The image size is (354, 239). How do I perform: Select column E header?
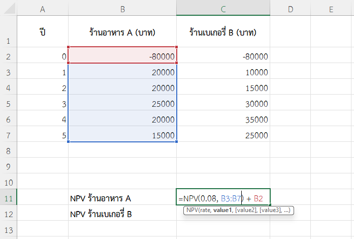[x=331, y=9]
